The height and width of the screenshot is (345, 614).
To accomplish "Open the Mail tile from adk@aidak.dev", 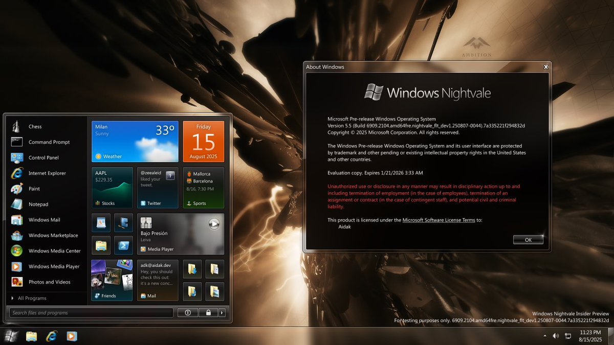I will click(x=158, y=280).
